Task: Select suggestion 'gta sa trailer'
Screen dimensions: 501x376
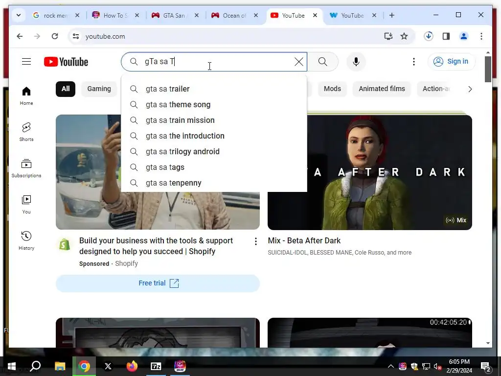Action: (x=214, y=89)
